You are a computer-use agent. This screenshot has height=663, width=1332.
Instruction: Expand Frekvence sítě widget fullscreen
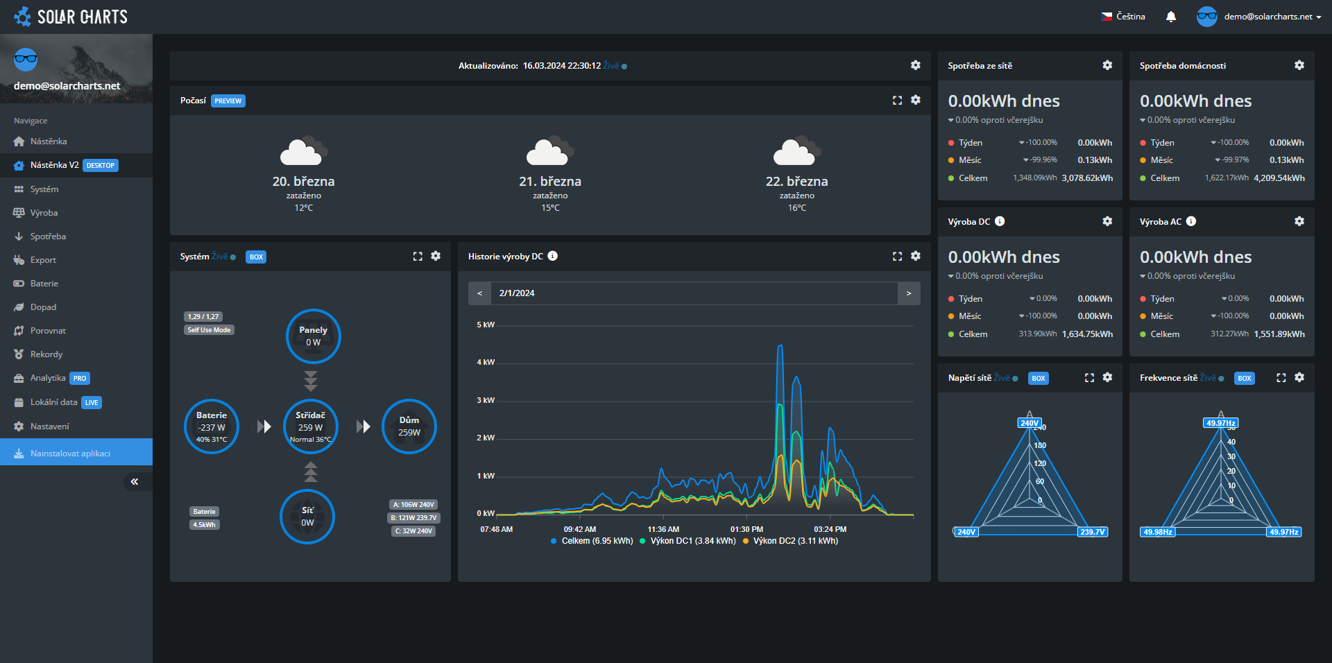(x=1281, y=378)
